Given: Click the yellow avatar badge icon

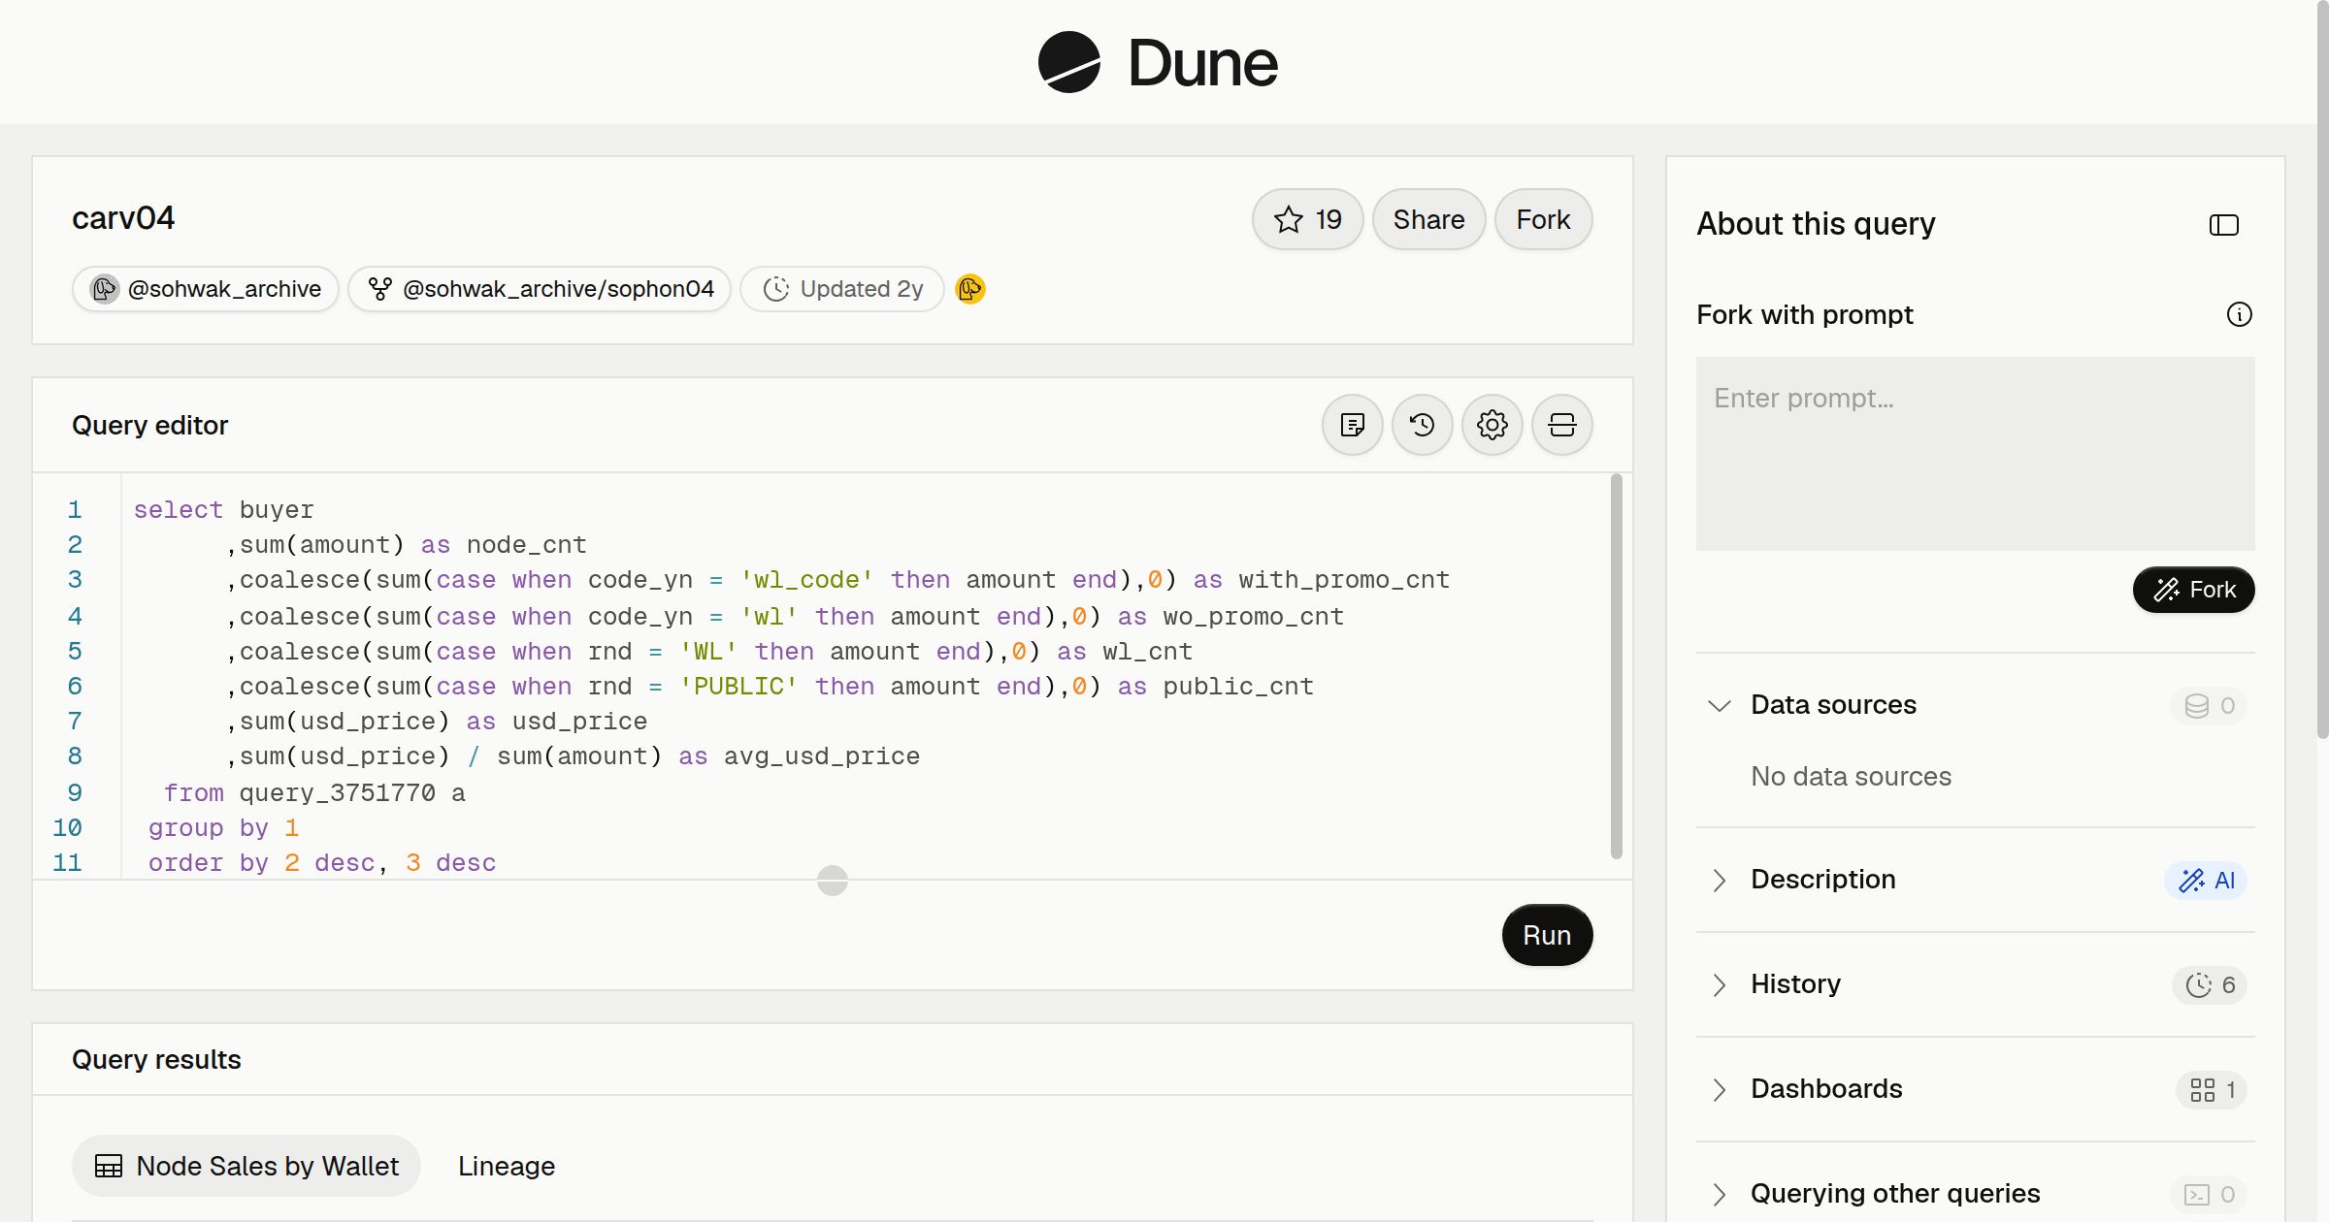Looking at the screenshot, I should 969,289.
